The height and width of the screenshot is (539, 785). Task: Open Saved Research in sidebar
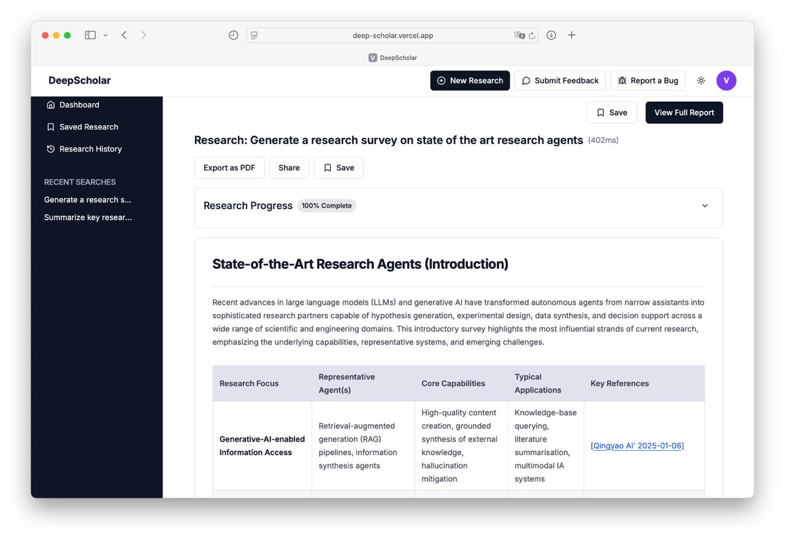pos(88,127)
